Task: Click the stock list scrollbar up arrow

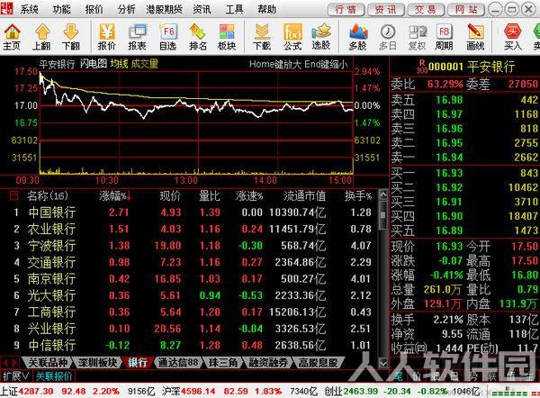Action: coord(383,194)
